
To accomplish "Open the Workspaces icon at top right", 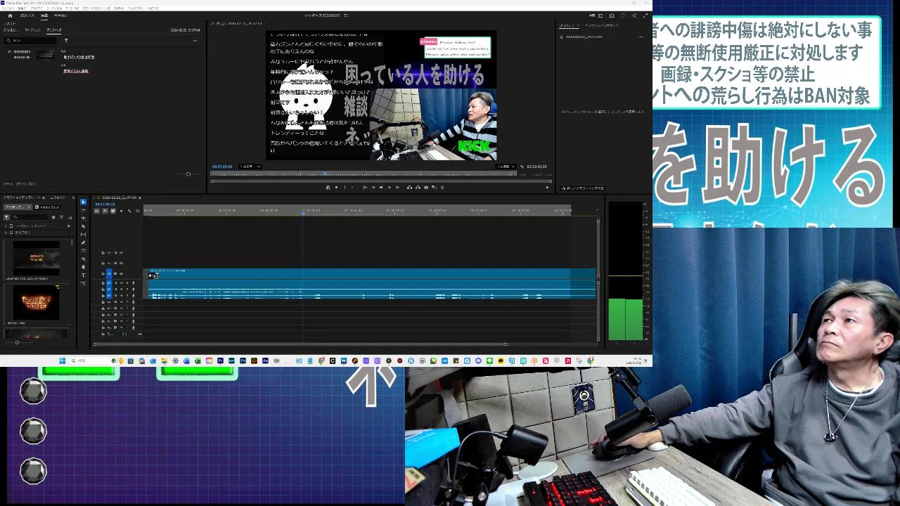I will pos(600,15).
